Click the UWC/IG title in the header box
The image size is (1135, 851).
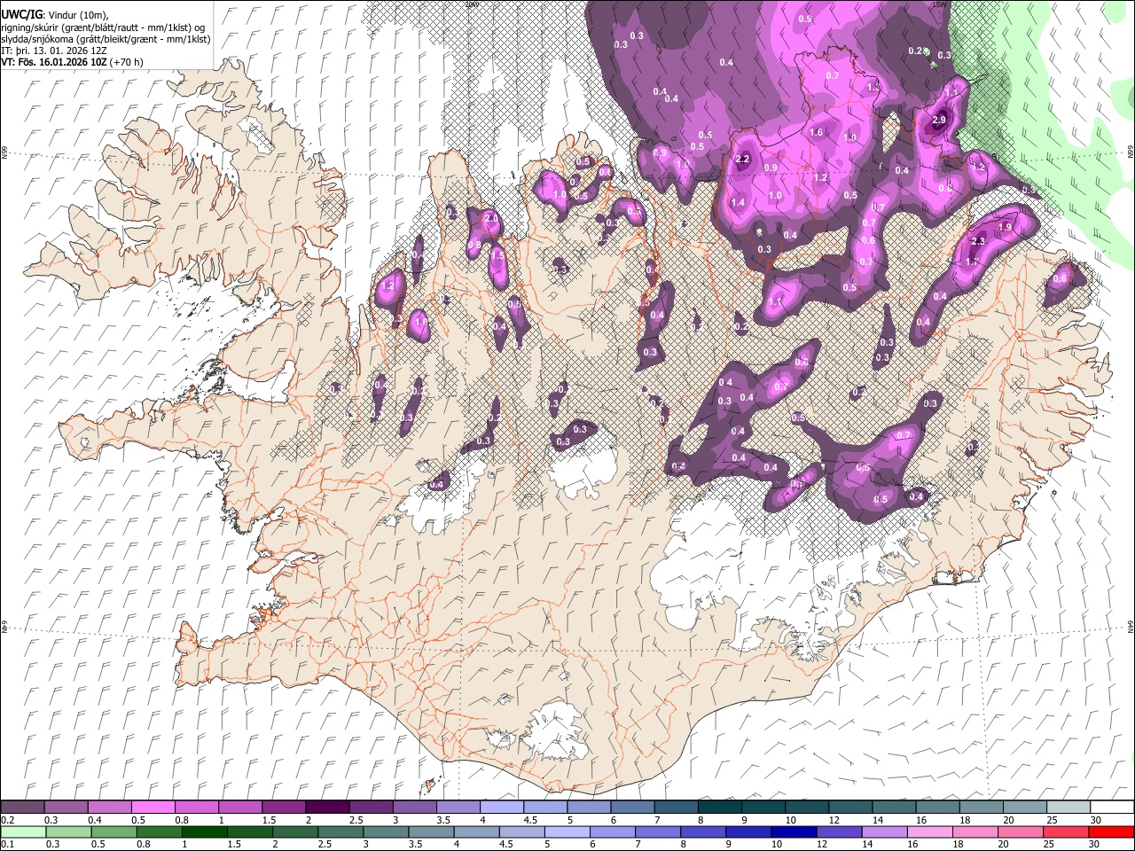tap(22, 15)
